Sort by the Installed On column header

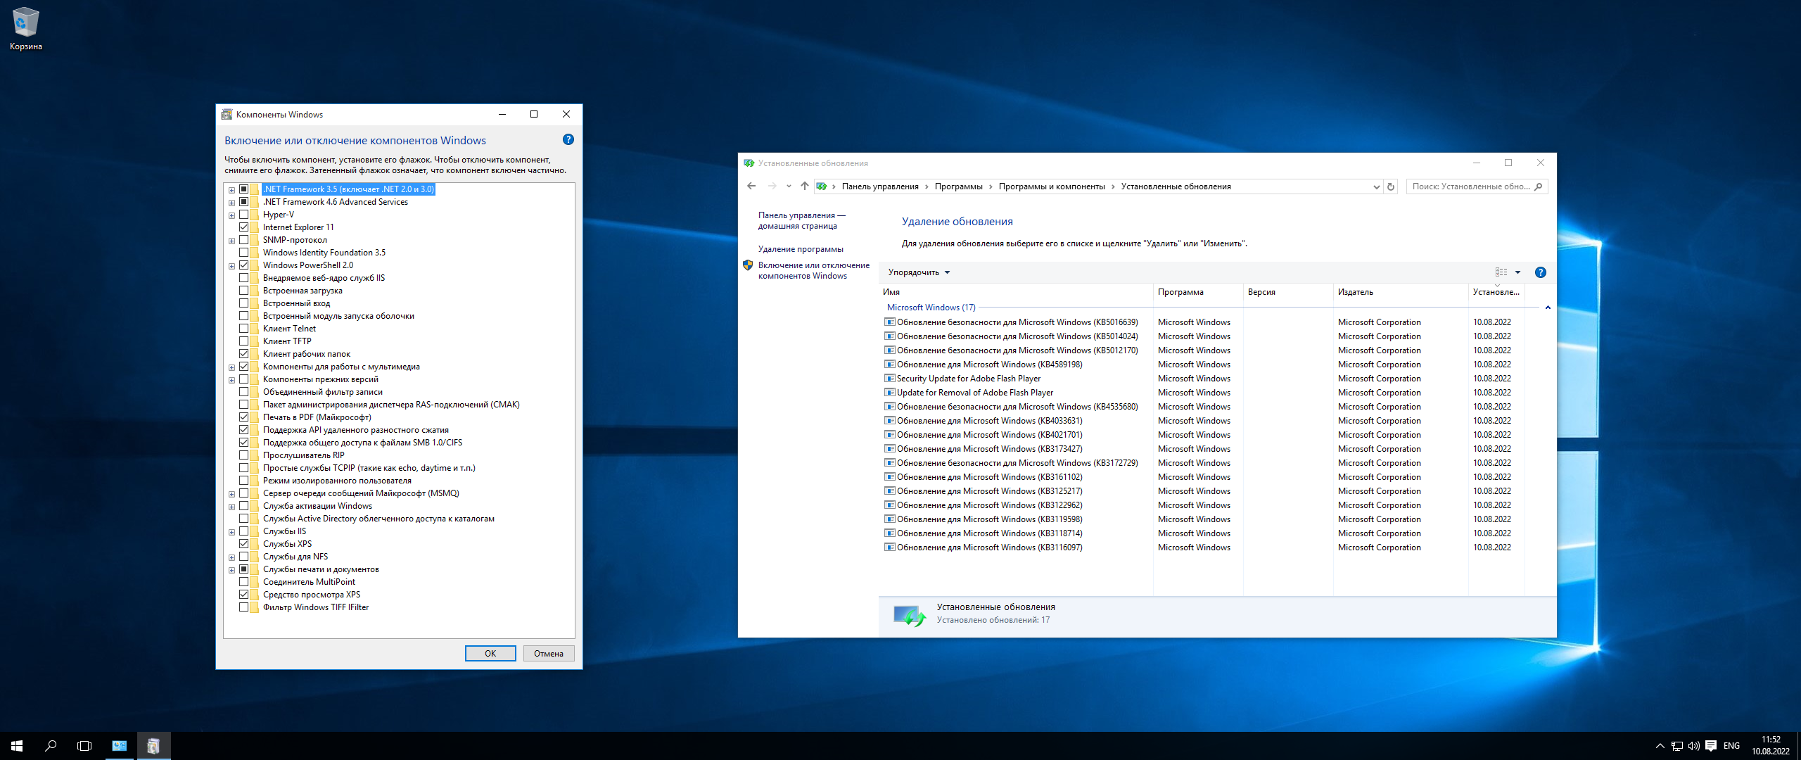pyautogui.click(x=1496, y=292)
